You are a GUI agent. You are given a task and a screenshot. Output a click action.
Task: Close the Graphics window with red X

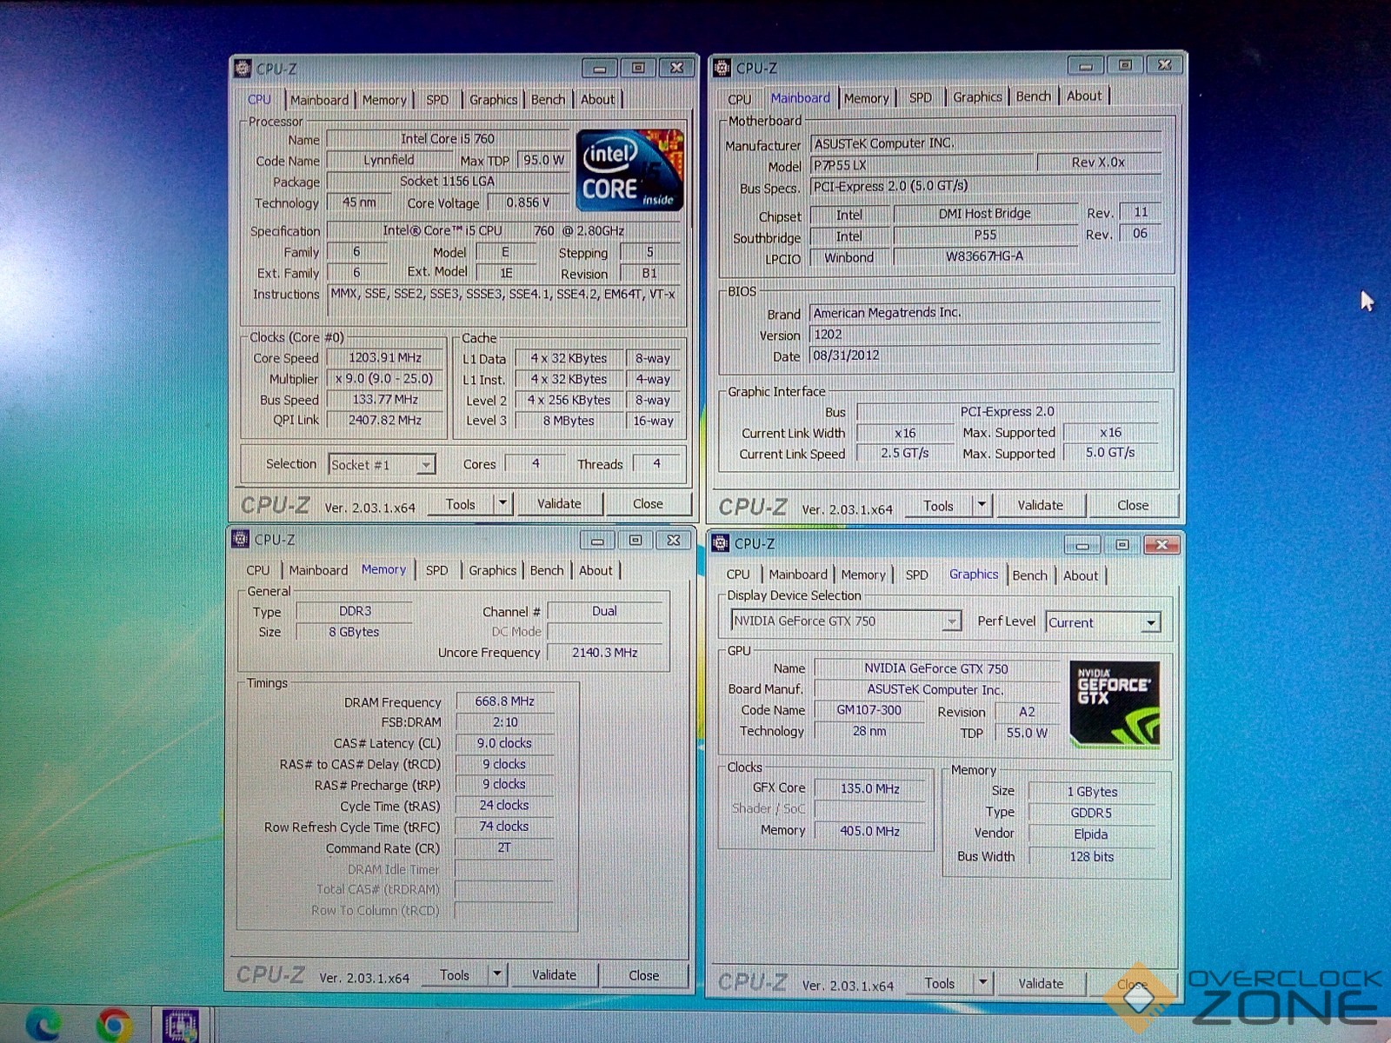[1161, 545]
